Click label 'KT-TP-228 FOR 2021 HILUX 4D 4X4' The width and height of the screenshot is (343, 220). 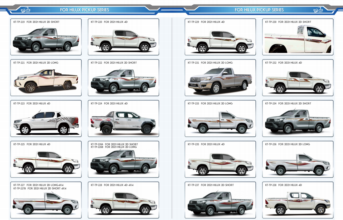[112, 185]
